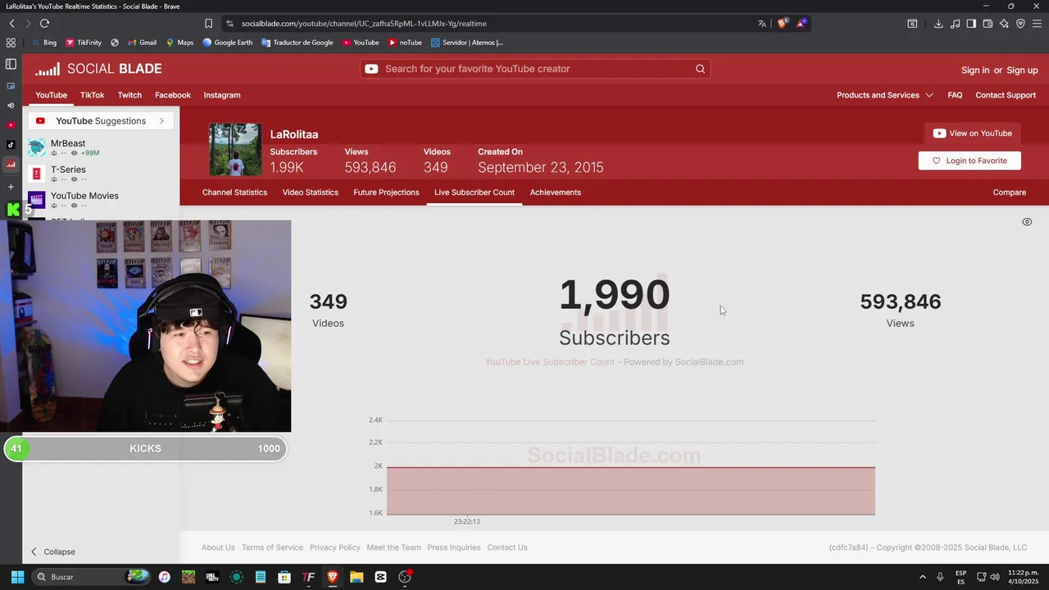Select the Twitch platform tab
This screenshot has width=1049, height=590.
coord(129,95)
